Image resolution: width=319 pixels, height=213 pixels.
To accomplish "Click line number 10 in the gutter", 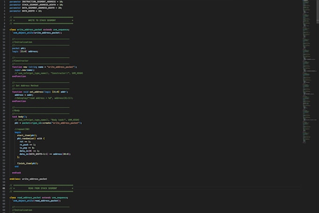I will [4, 30].
